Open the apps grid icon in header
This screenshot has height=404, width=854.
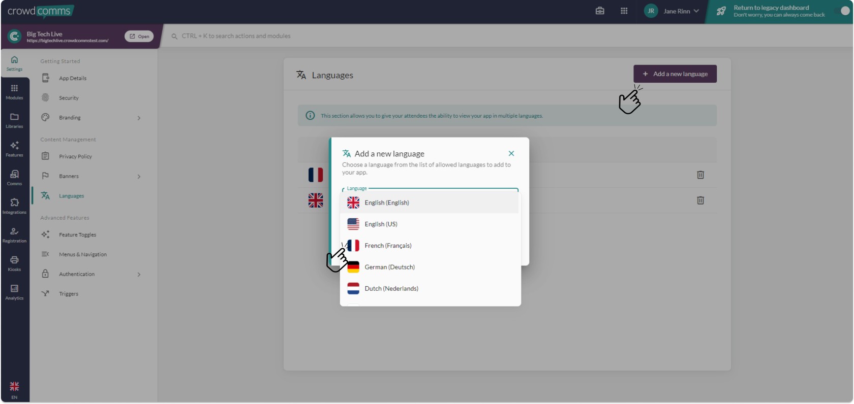(x=624, y=11)
